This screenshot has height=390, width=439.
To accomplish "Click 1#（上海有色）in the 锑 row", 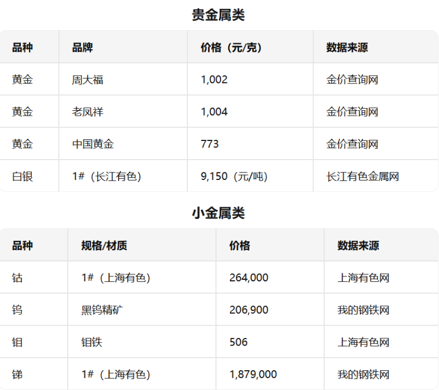I will coord(116,374).
